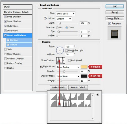Pick the Sawtooth contour preset
Viewport: 127px width, 124px height.
[x=87, y=104]
